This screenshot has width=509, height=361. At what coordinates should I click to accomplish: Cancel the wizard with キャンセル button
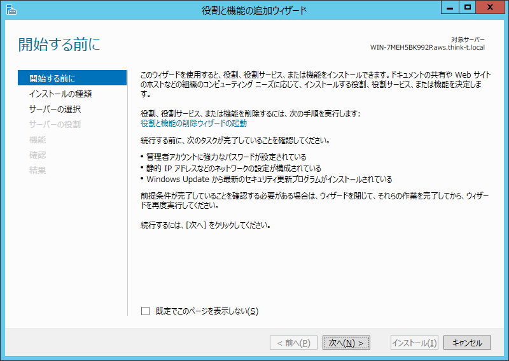[x=467, y=343]
